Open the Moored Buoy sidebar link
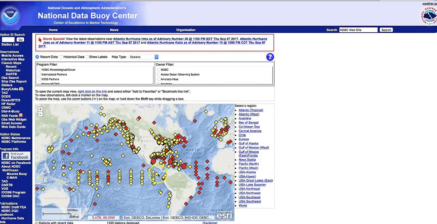 tap(17, 174)
